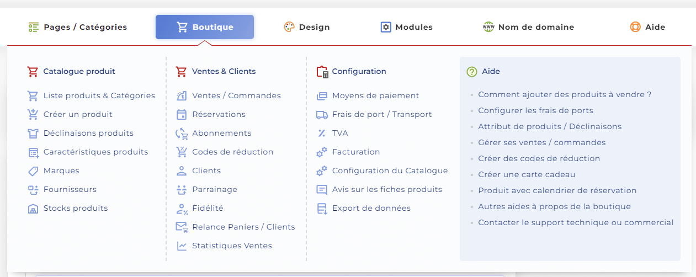The image size is (696, 277).
Task: Click the envelope icon for Relance Paniers
Action: (182, 227)
